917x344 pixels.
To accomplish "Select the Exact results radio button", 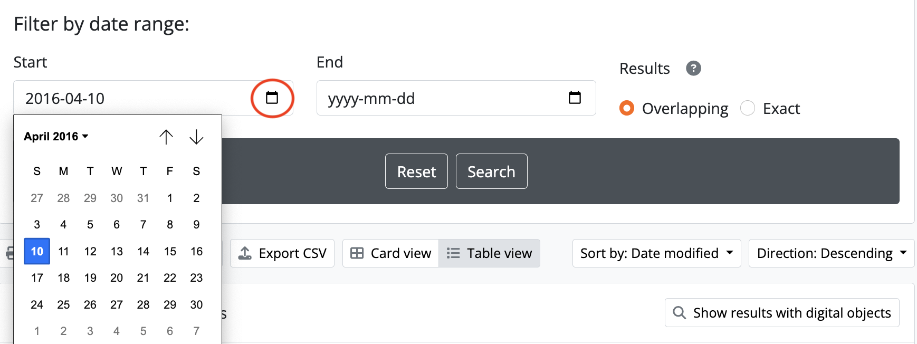I will [x=748, y=108].
